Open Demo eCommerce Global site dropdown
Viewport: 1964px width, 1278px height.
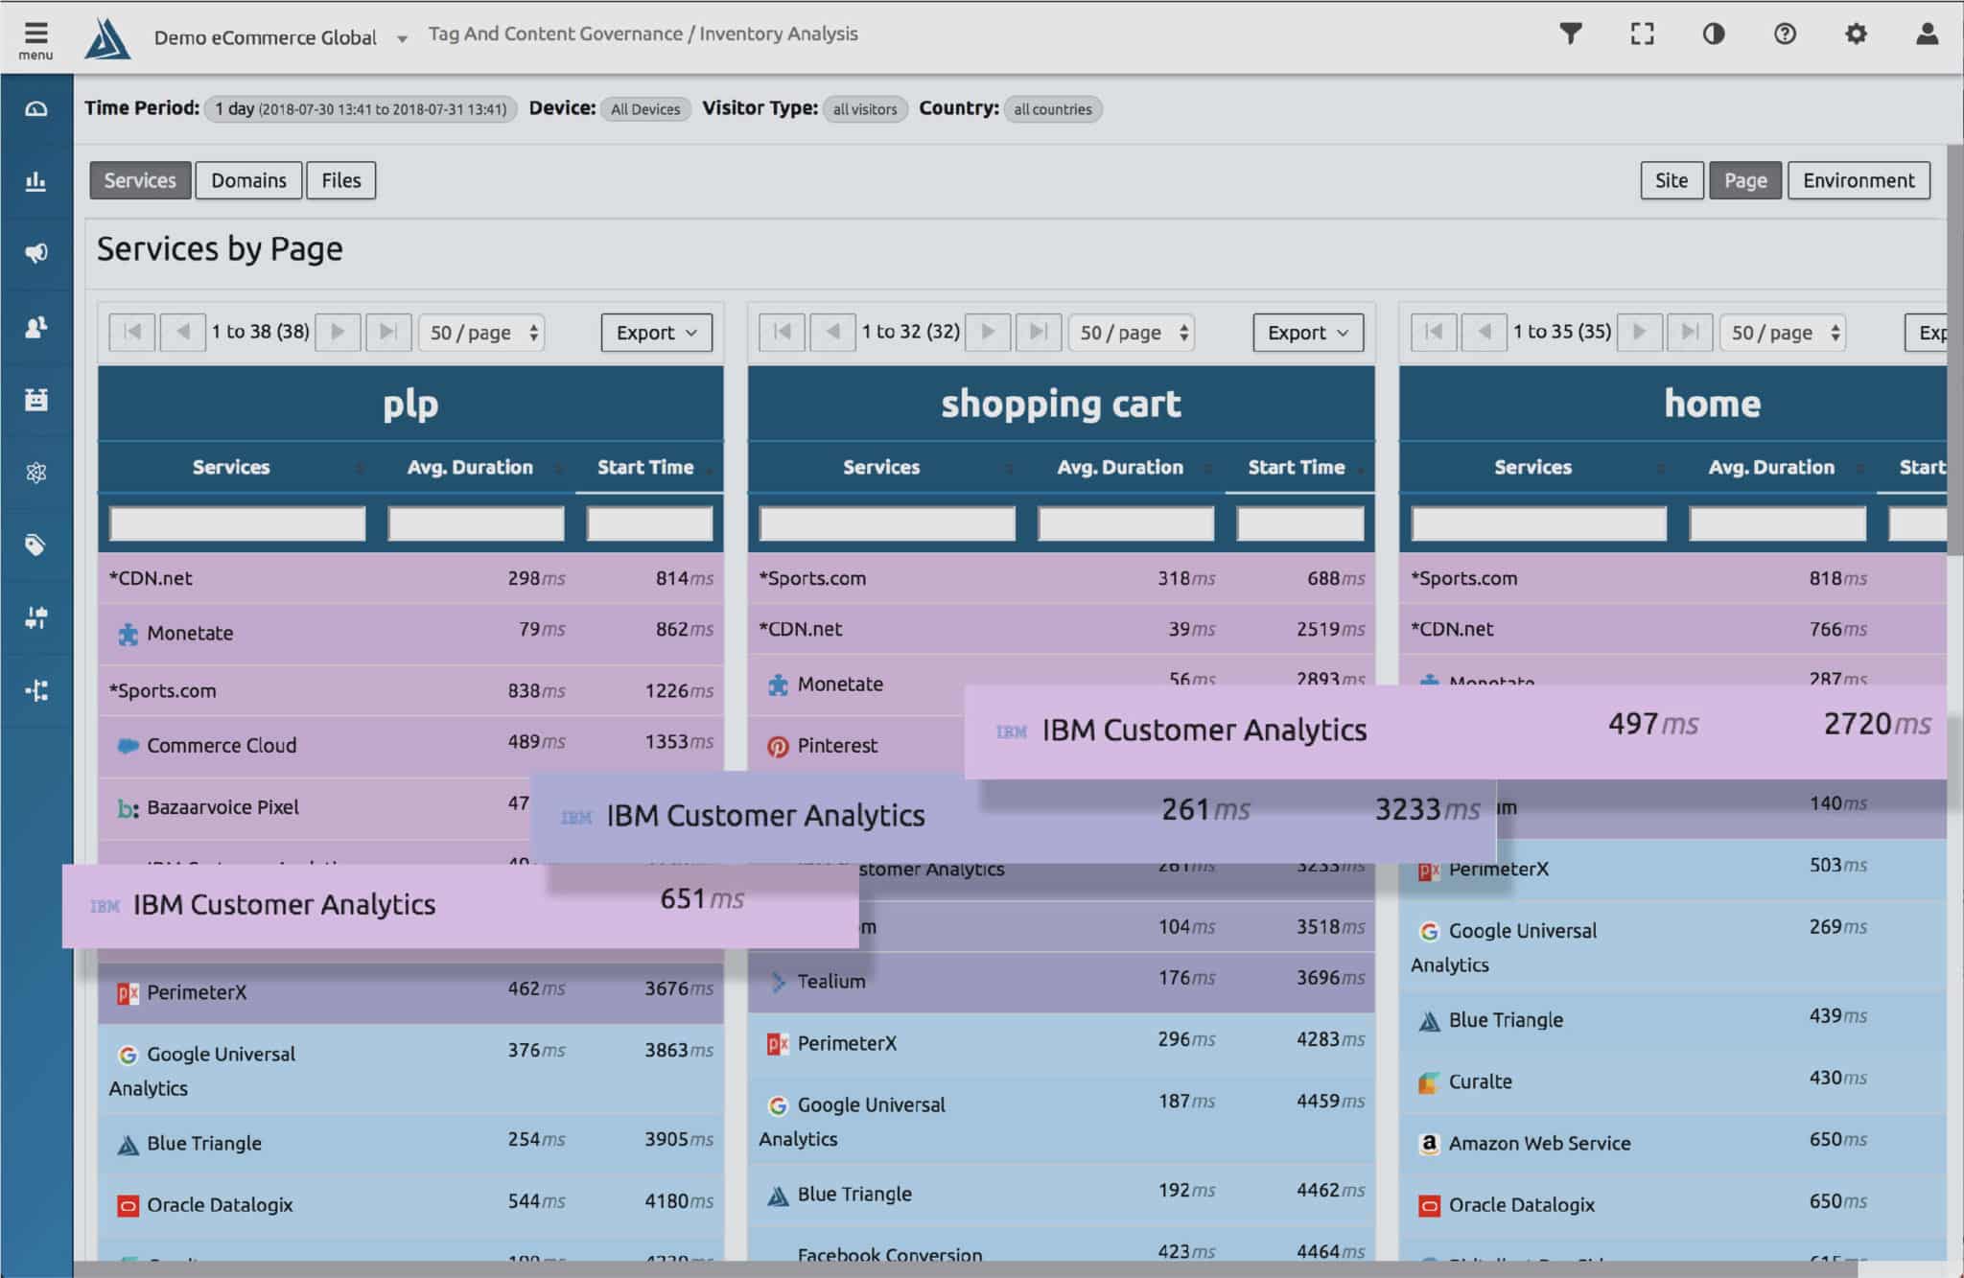(x=280, y=38)
